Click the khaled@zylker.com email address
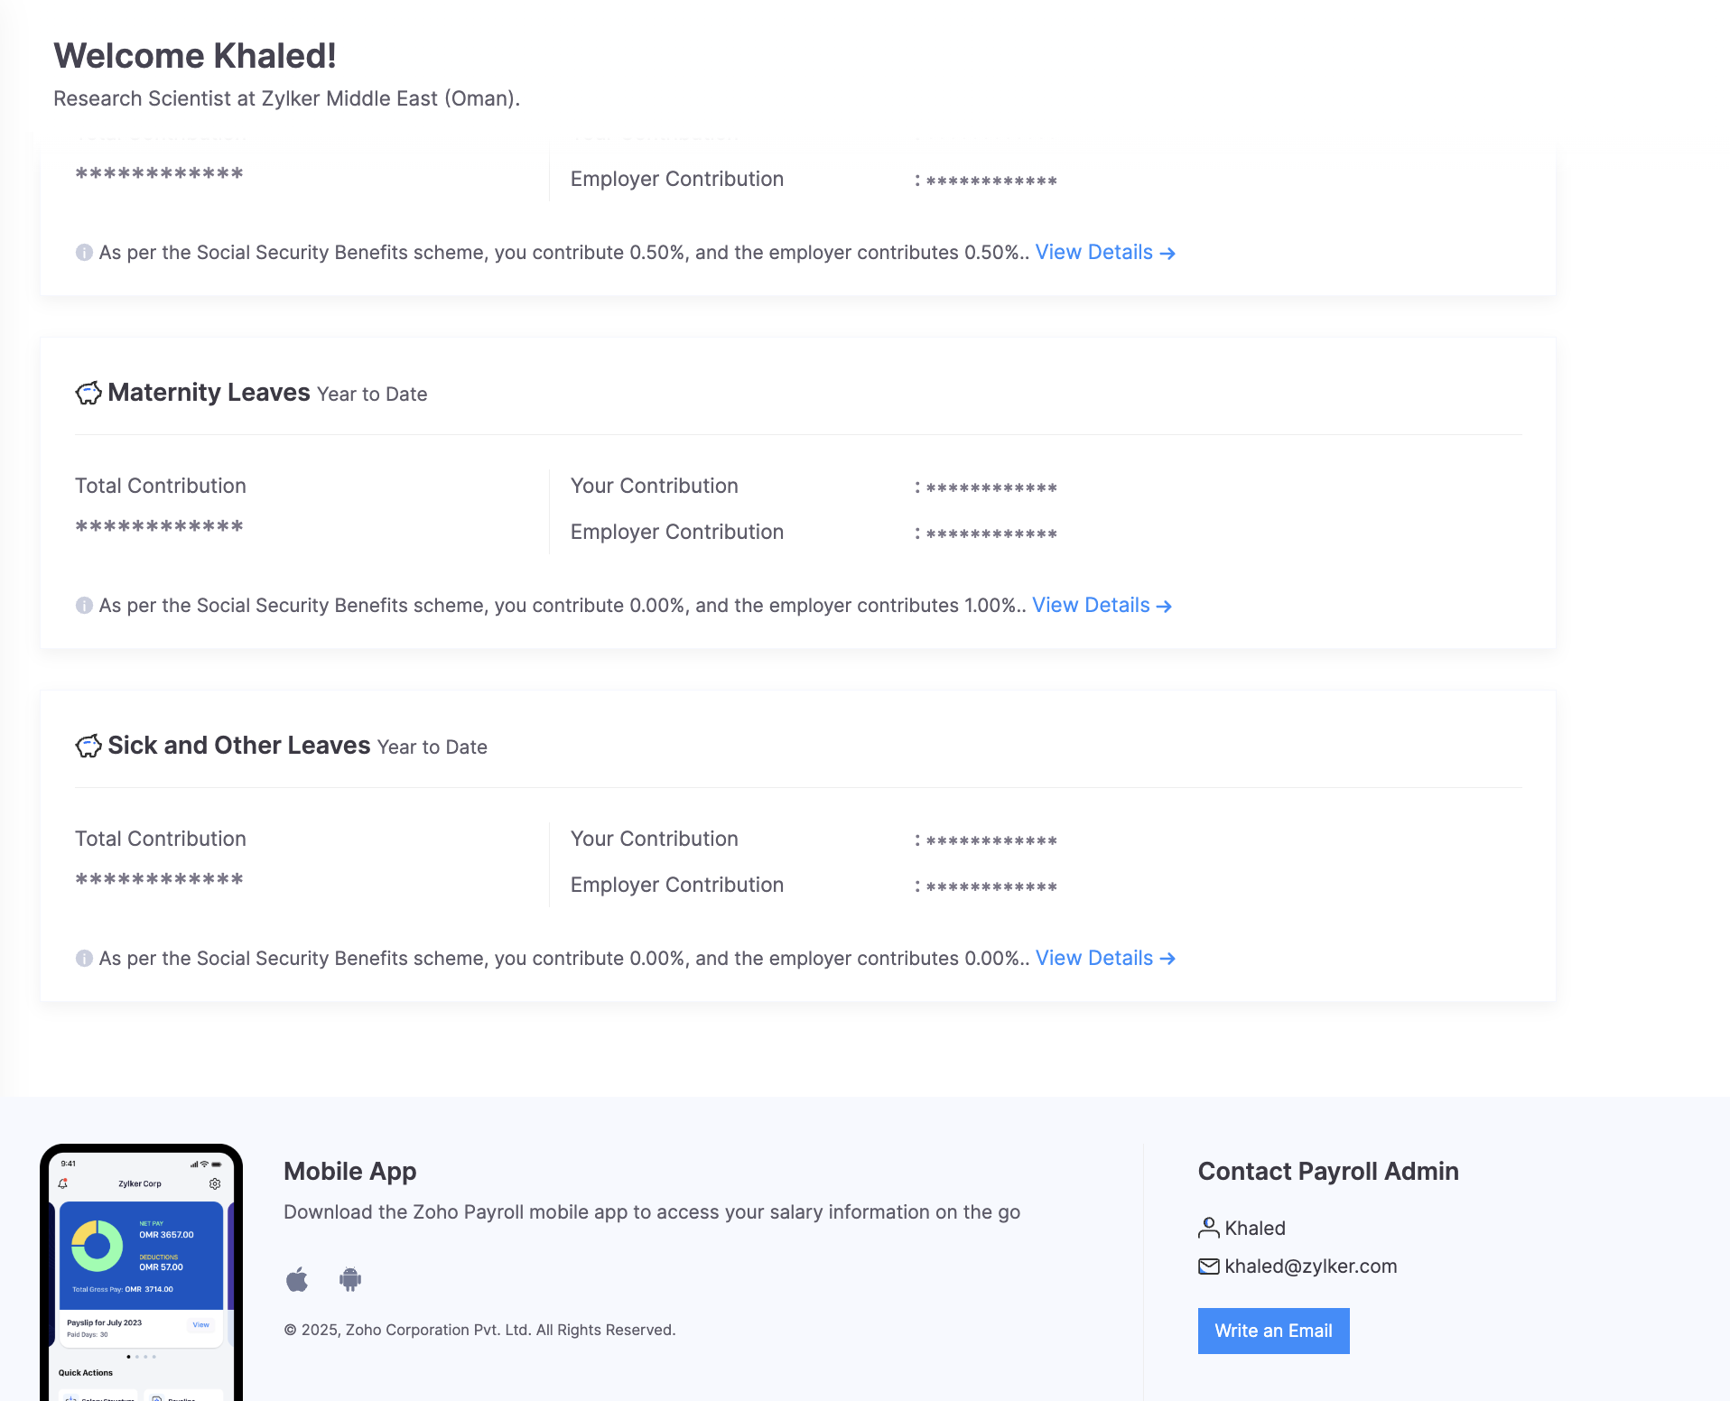The image size is (1730, 1401). (x=1310, y=1266)
